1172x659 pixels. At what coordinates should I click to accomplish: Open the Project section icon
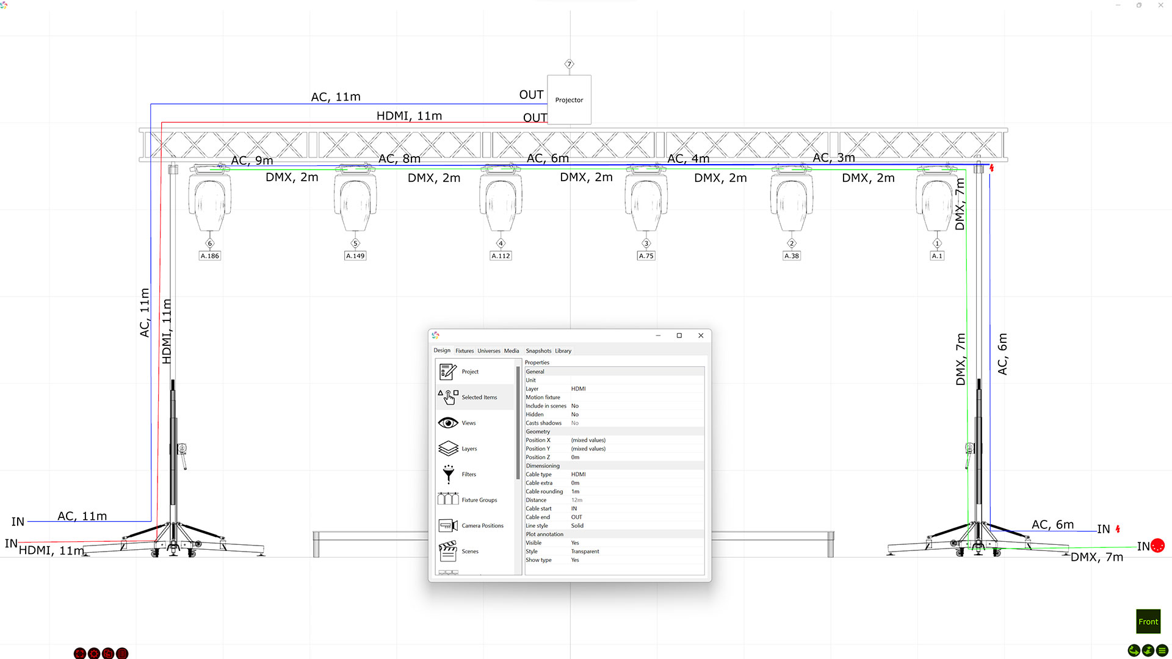coord(448,372)
